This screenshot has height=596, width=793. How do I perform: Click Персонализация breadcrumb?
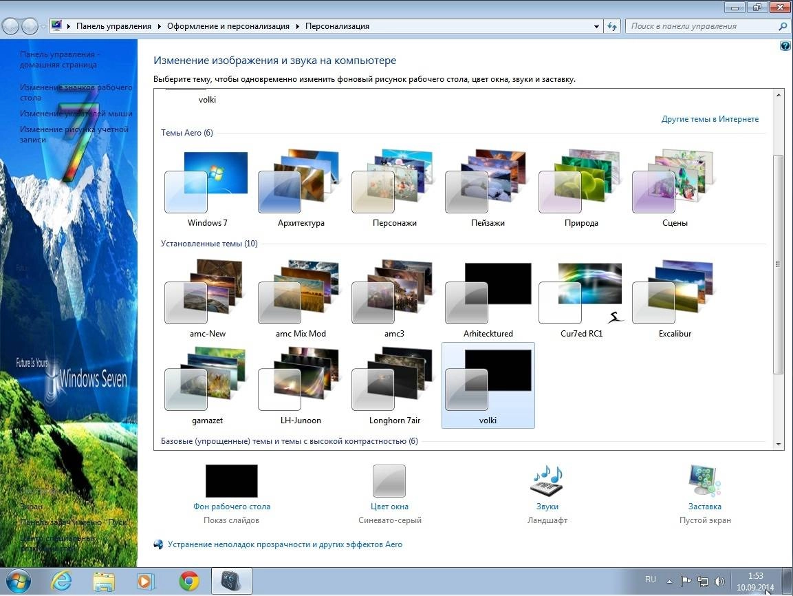pos(337,25)
